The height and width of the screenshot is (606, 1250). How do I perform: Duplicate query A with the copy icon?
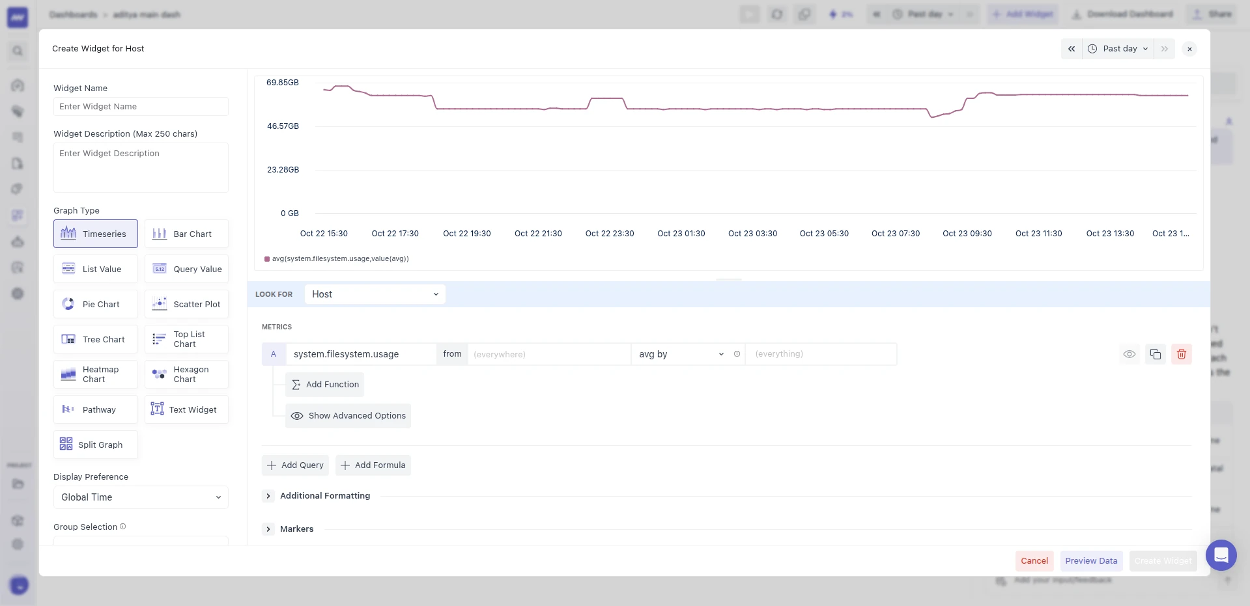pyautogui.click(x=1156, y=354)
